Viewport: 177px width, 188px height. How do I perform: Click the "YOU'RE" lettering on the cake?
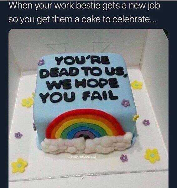82,61
